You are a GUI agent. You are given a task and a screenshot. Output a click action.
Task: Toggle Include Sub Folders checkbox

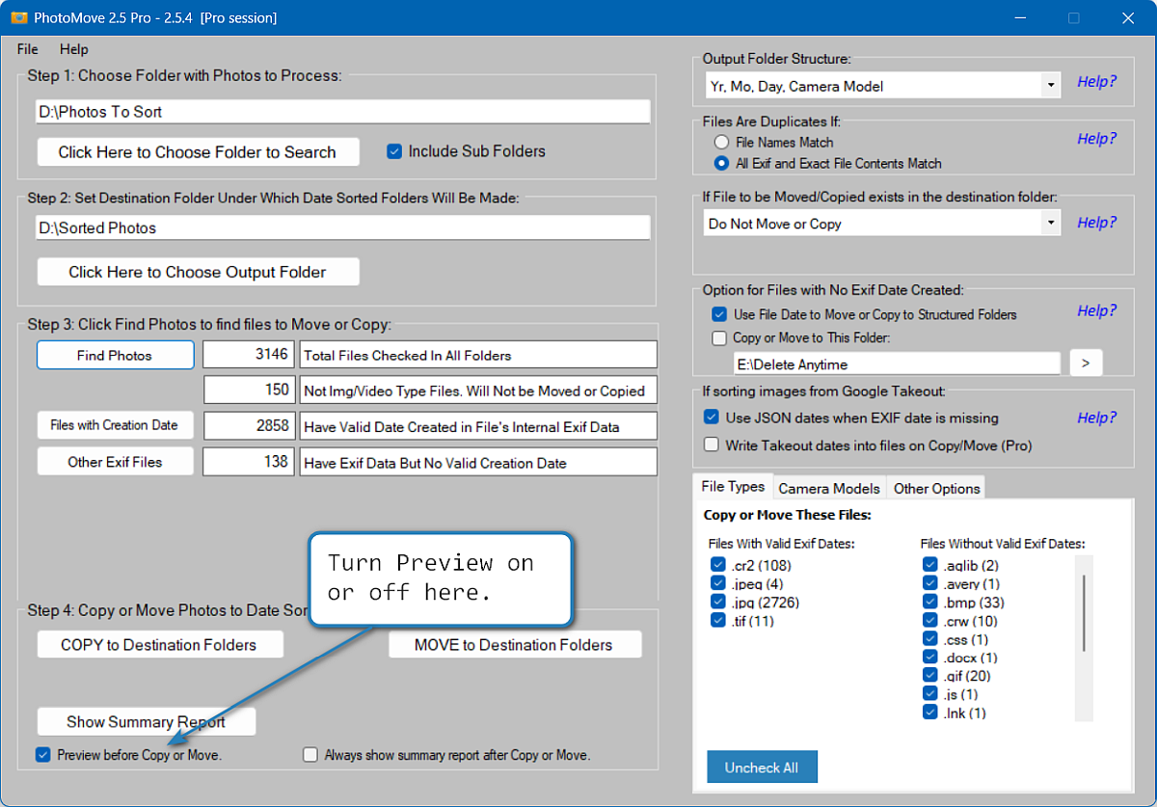click(x=394, y=151)
